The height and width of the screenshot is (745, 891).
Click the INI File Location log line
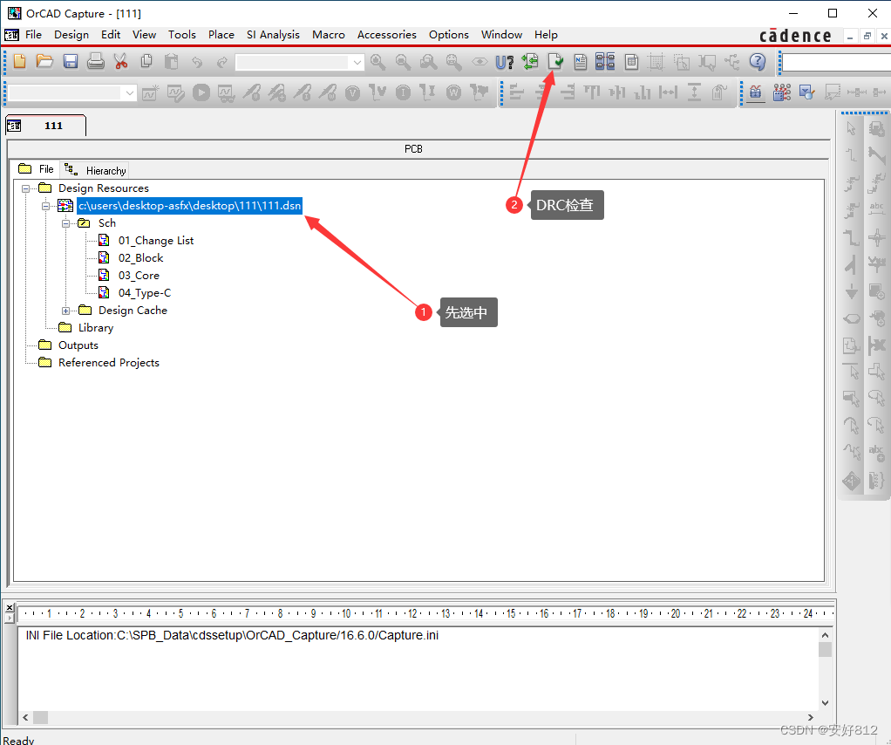coord(232,635)
